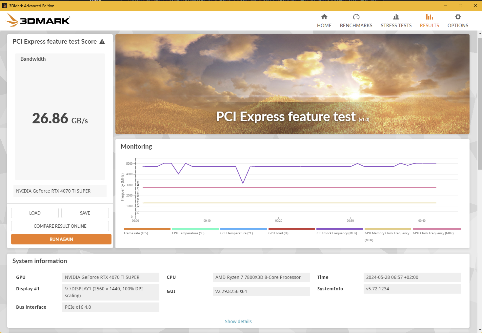The image size is (482, 333).
Task: Click the PCI Express feature test banner image
Action: 292,84
